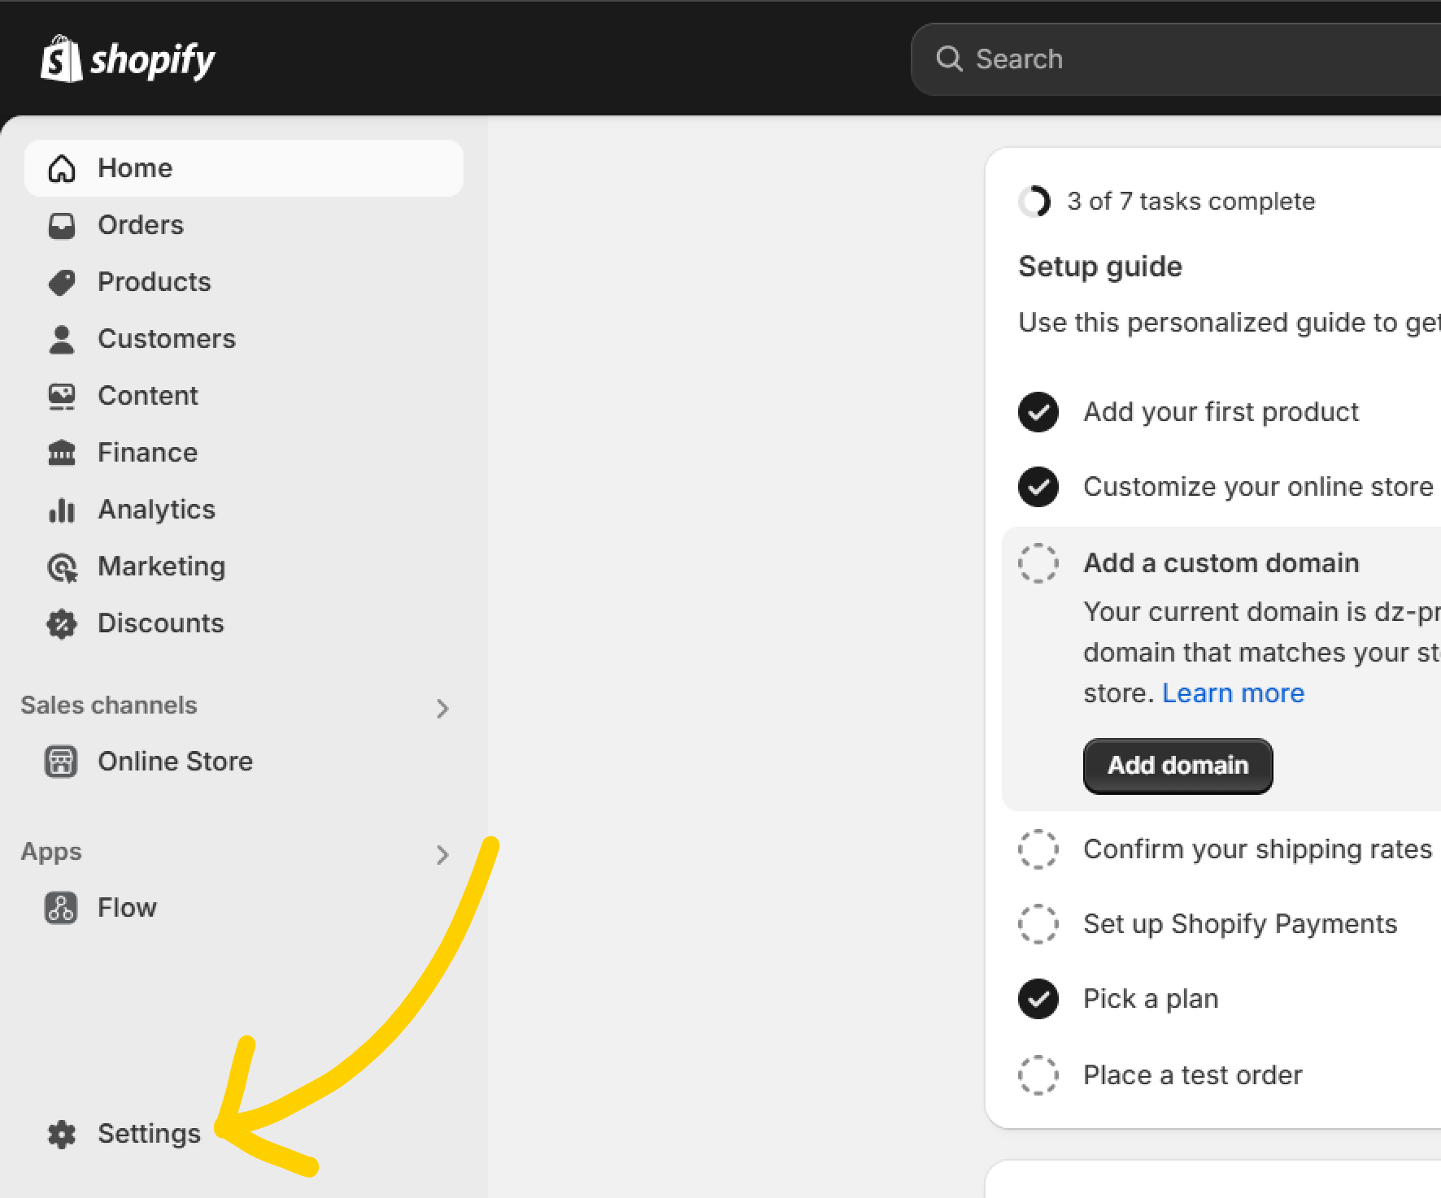Click the Products tag icon
1441x1198 pixels.
[x=62, y=282]
